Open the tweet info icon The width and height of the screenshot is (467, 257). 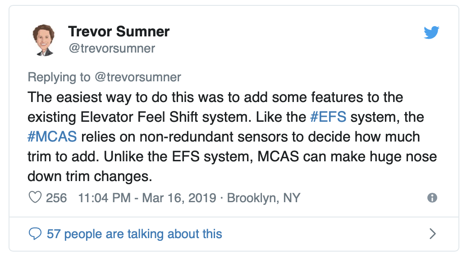click(432, 198)
